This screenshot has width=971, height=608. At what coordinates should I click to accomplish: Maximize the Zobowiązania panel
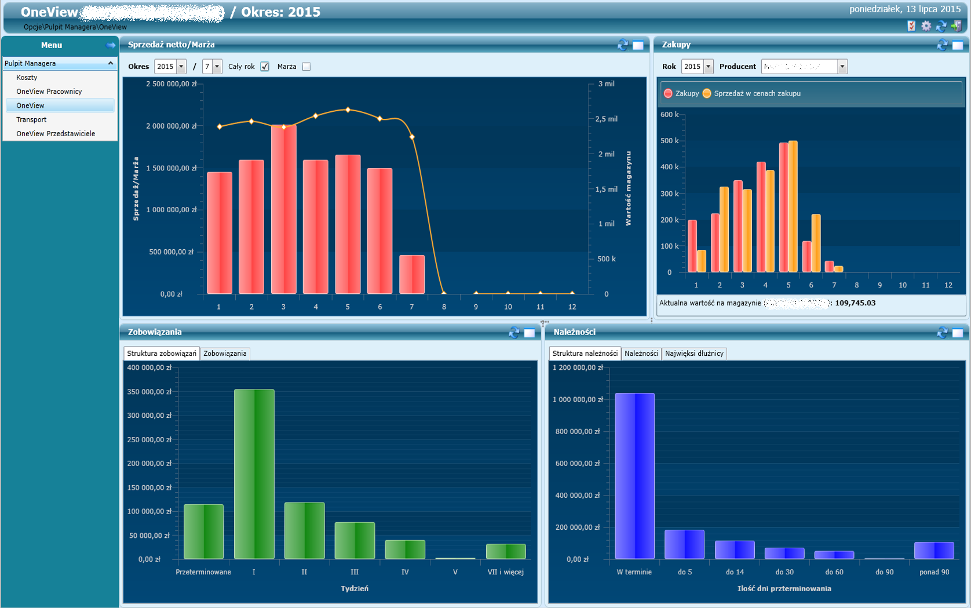[x=530, y=333]
